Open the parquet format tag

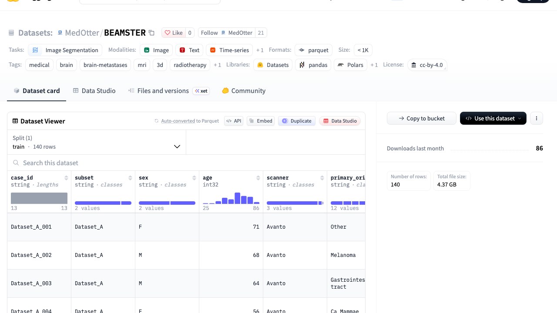[x=313, y=50]
